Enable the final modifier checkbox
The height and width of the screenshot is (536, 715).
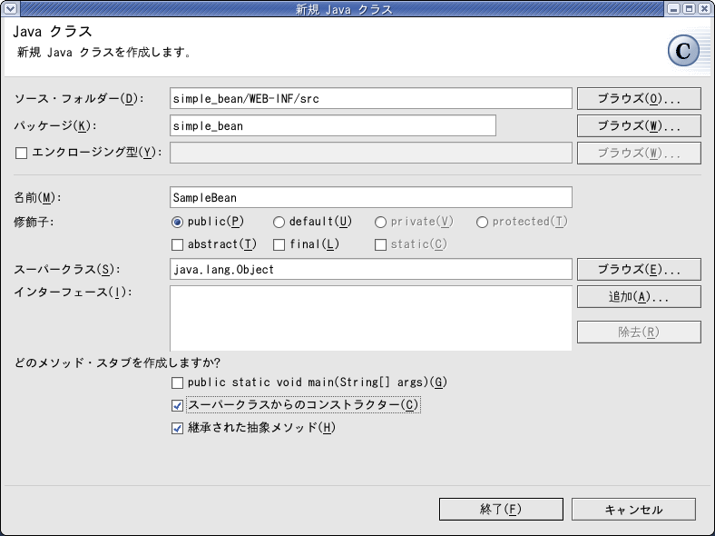(279, 245)
